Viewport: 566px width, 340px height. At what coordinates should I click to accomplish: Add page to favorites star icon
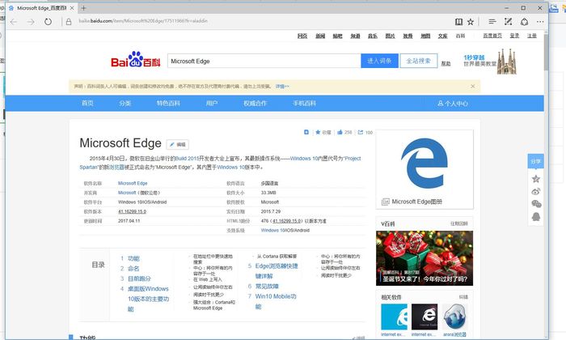(471, 22)
